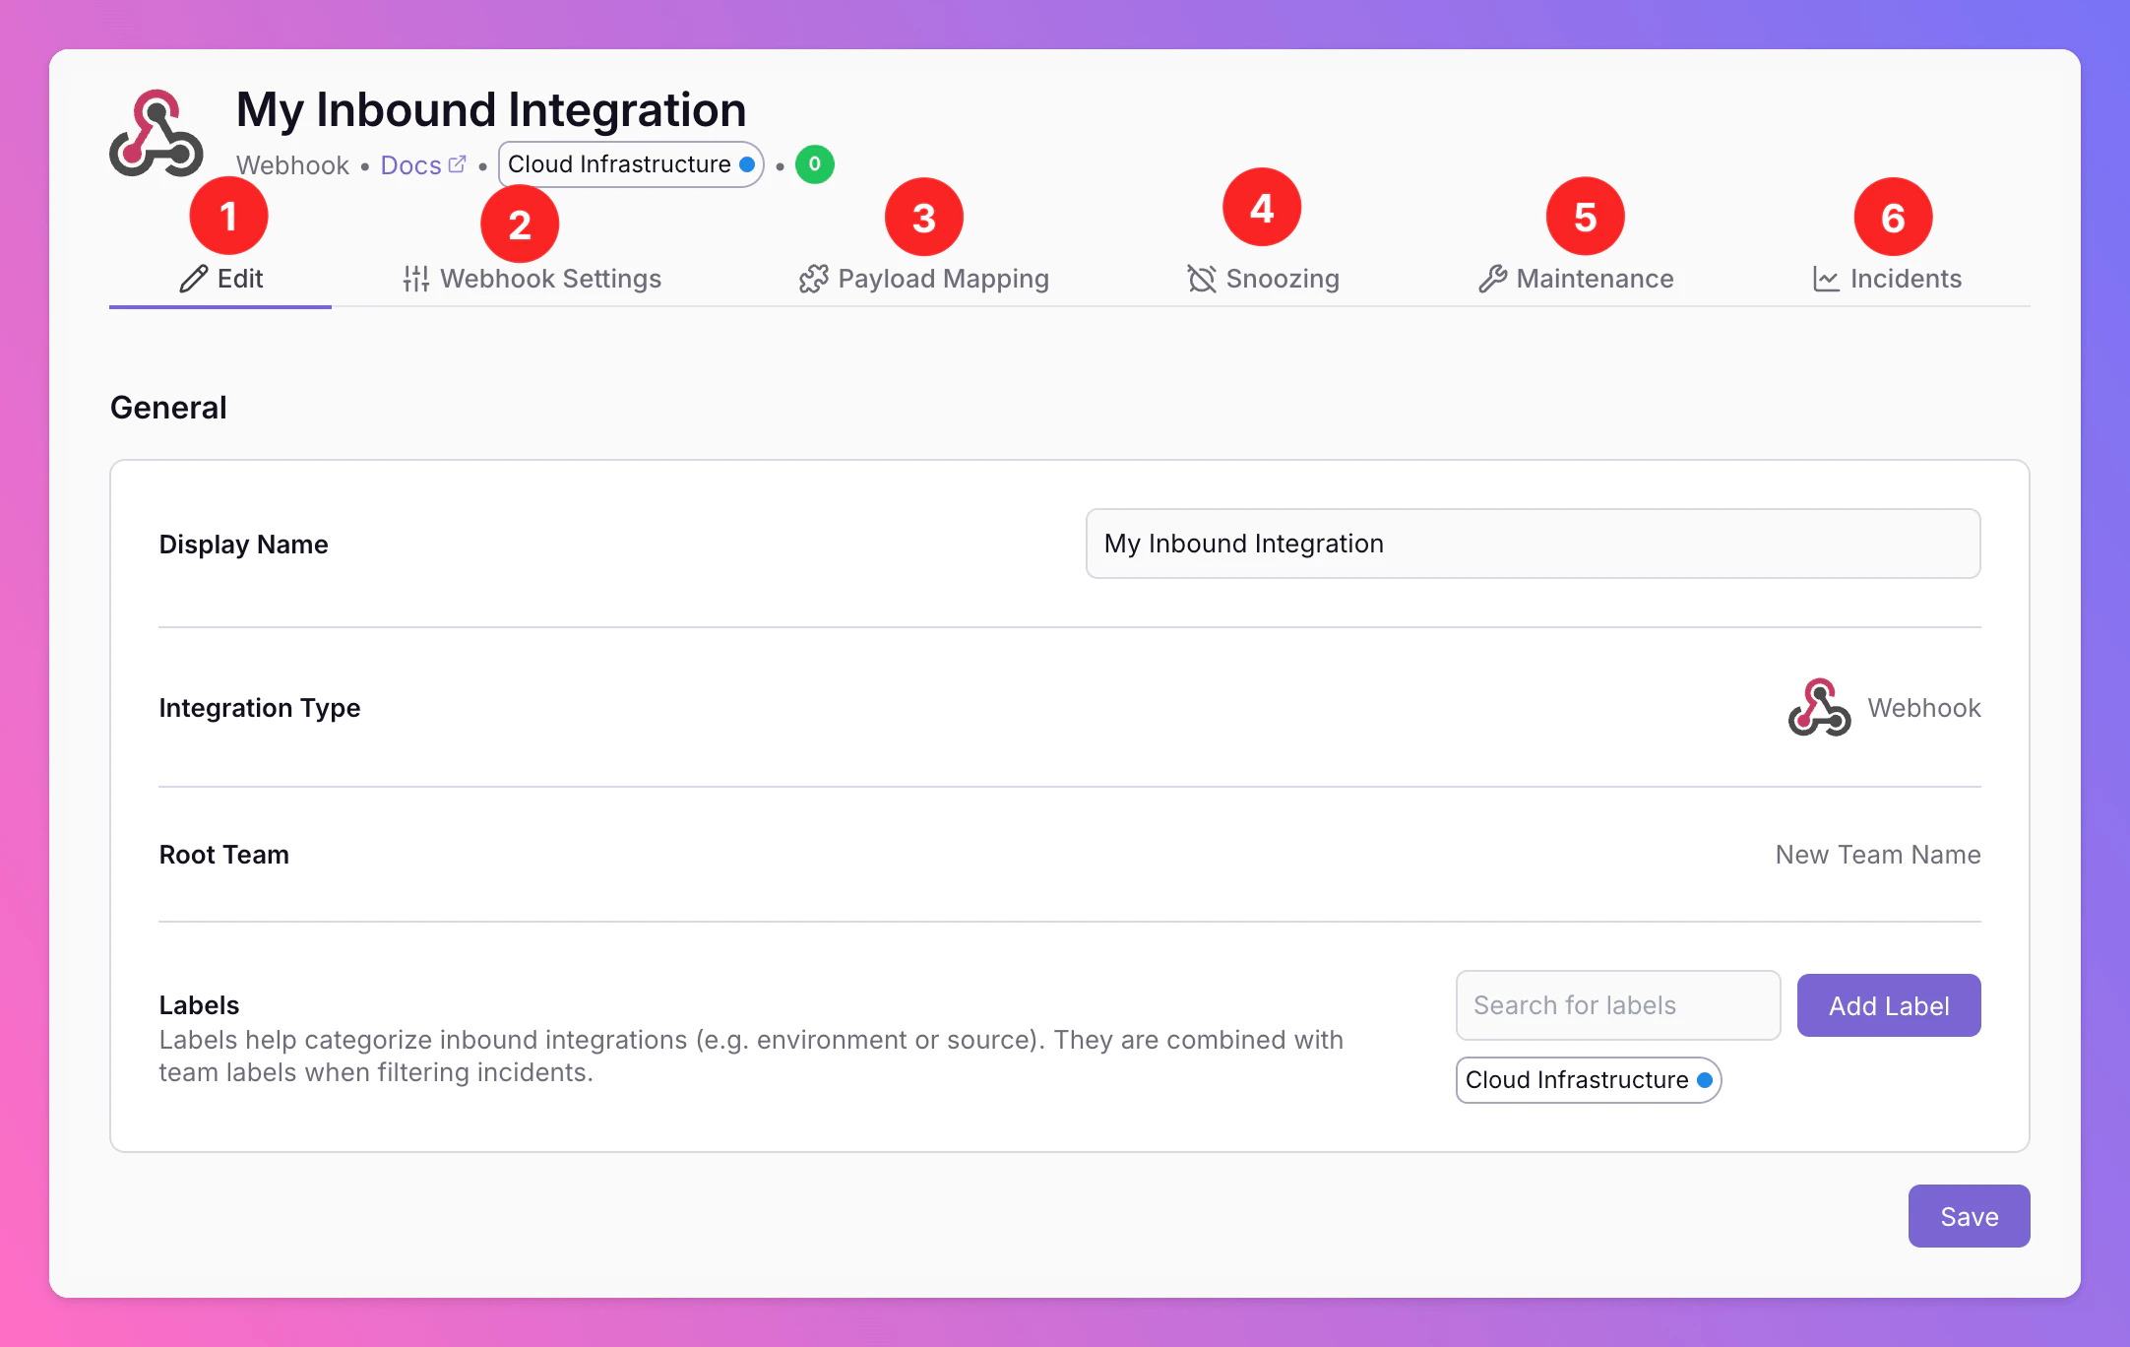Click the pencil icon on Edit tab
This screenshot has height=1347, width=2130.
(x=194, y=279)
